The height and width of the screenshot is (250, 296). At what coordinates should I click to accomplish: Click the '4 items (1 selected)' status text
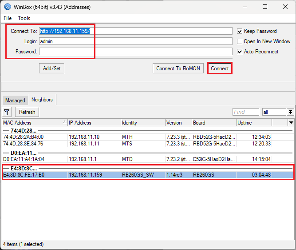tap(23, 244)
